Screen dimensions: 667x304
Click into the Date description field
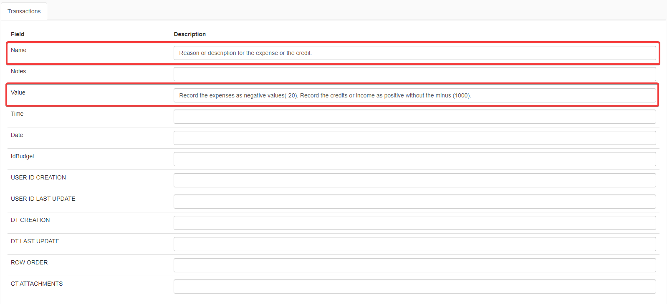pos(414,138)
